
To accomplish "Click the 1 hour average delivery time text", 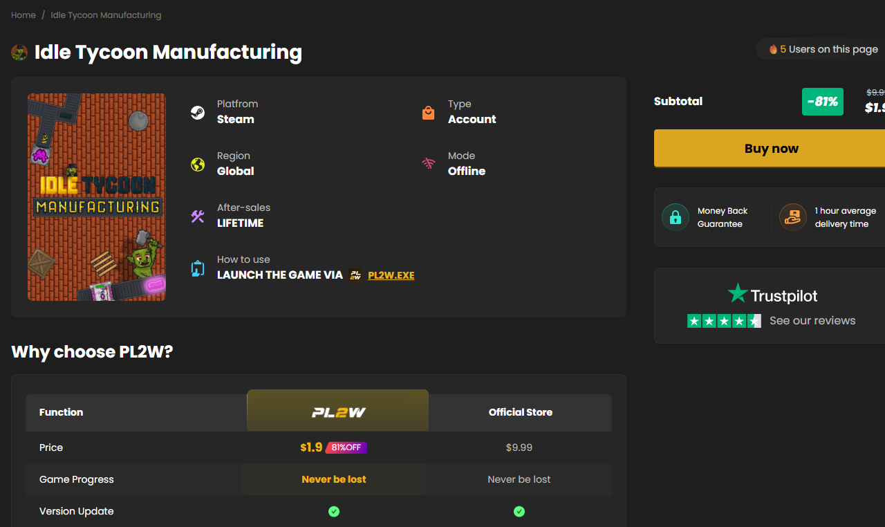I will point(845,217).
